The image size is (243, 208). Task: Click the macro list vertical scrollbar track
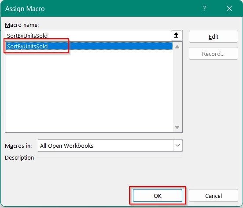tap(177, 87)
